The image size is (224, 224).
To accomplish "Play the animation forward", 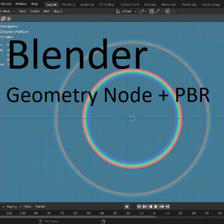I will coord(156,206).
